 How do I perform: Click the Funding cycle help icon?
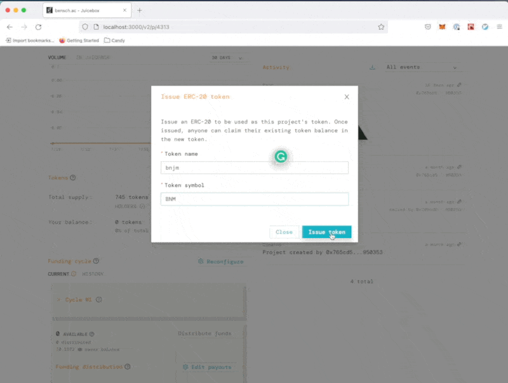(97, 261)
